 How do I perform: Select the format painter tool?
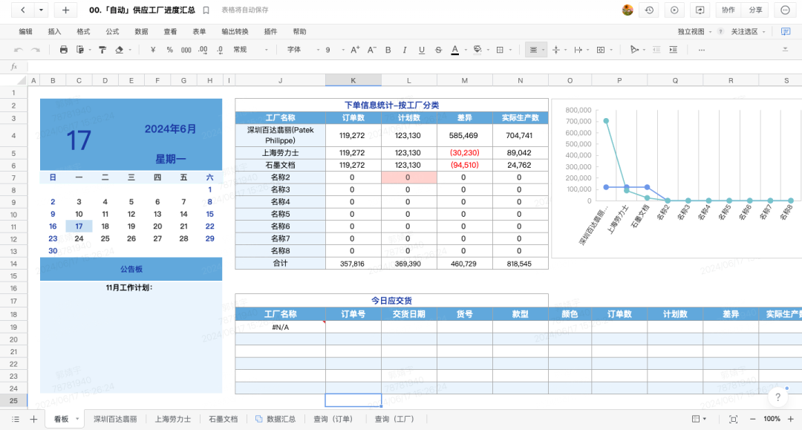coord(102,50)
